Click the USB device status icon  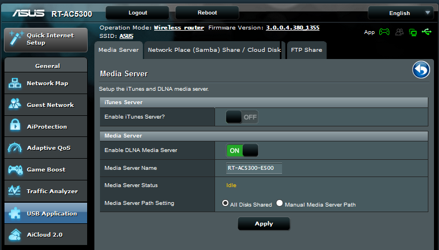[426, 32]
